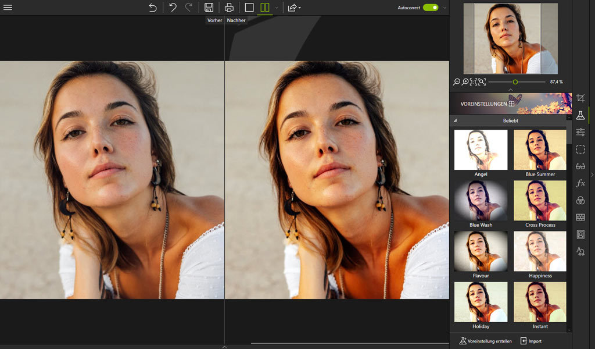This screenshot has width=595, height=349.
Task: Collapse the Beliebt presets section
Action: tap(456, 120)
